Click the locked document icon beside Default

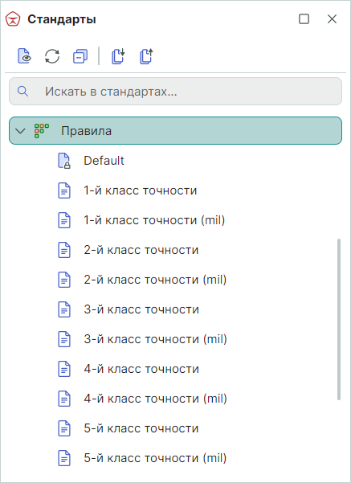[x=64, y=161]
